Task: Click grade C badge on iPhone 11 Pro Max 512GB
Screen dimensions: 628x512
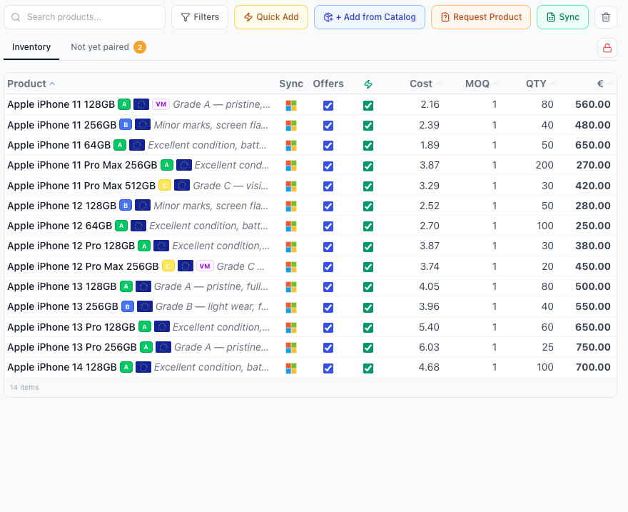Action: [x=165, y=186]
